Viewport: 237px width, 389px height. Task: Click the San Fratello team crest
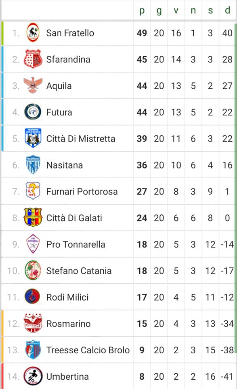(33, 32)
